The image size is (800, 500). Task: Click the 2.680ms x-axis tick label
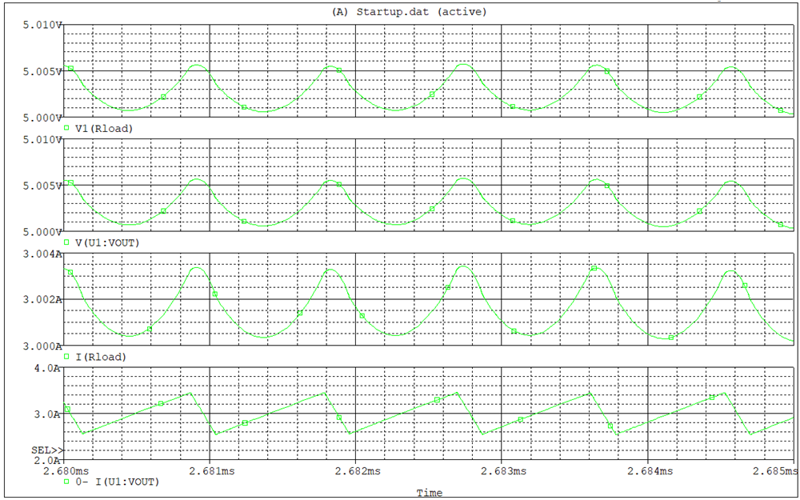pos(64,471)
